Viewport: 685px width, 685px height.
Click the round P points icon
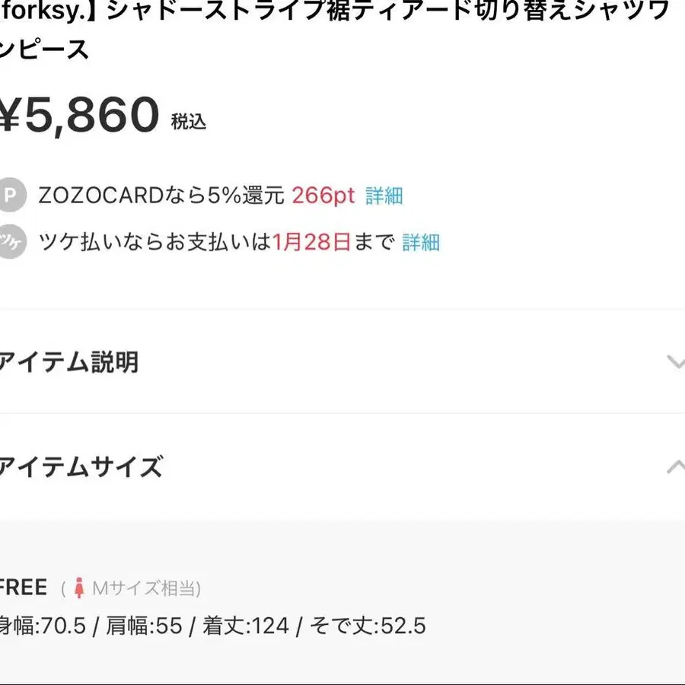tap(11, 196)
